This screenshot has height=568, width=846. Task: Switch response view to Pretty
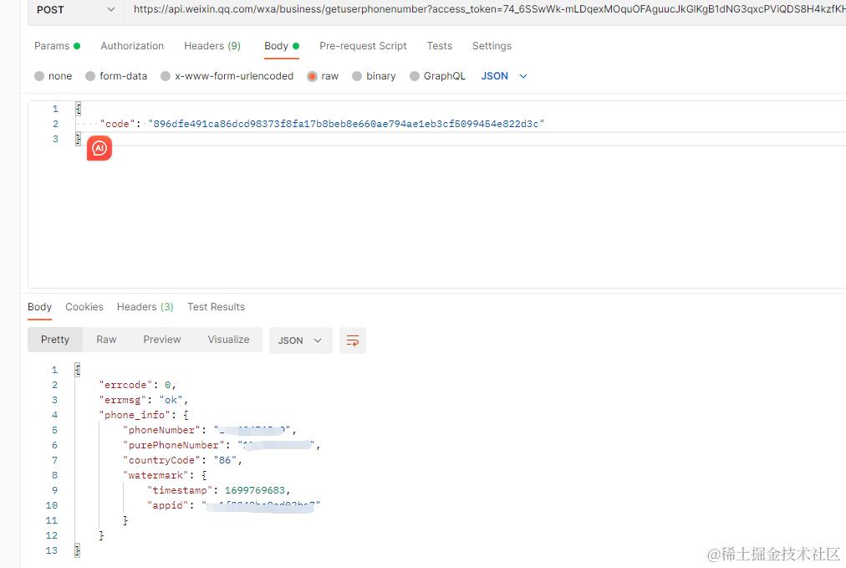tap(55, 340)
